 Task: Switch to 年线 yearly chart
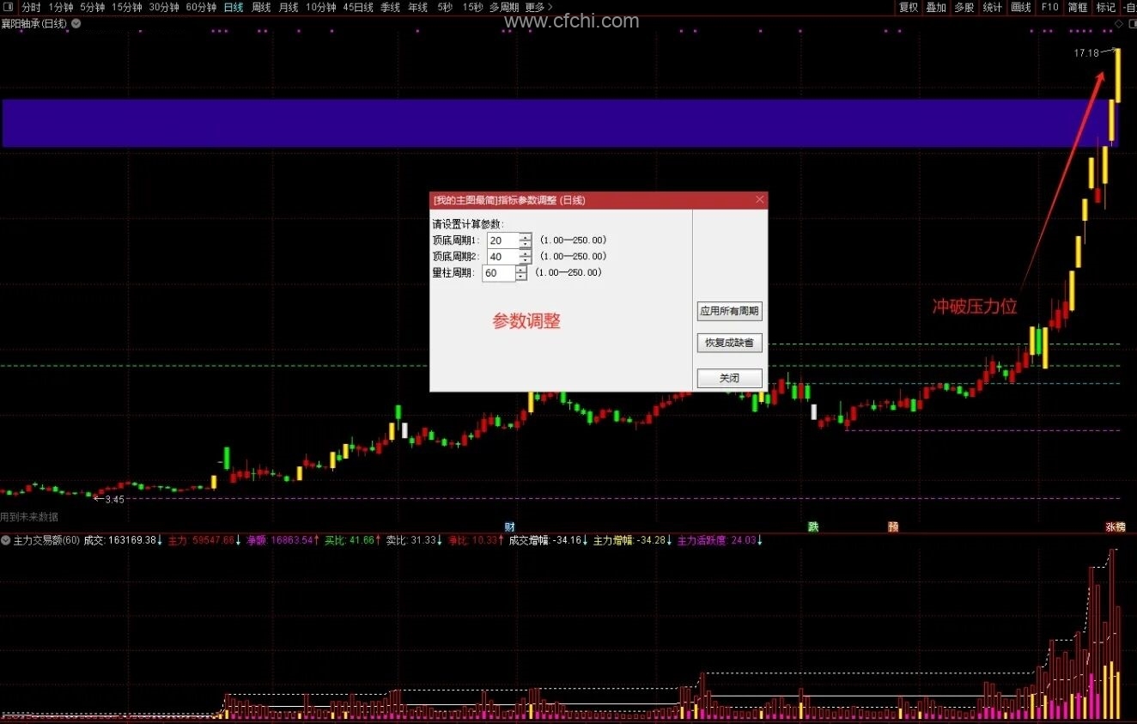[418, 7]
